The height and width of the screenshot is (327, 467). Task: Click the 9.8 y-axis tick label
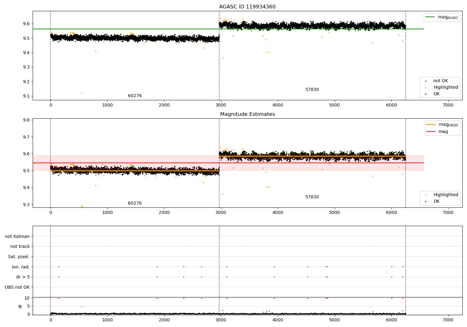coord(26,120)
